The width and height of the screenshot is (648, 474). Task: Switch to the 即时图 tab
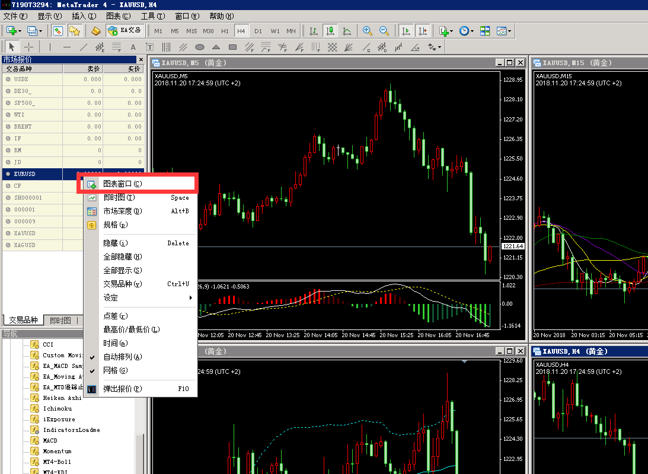(x=60, y=320)
